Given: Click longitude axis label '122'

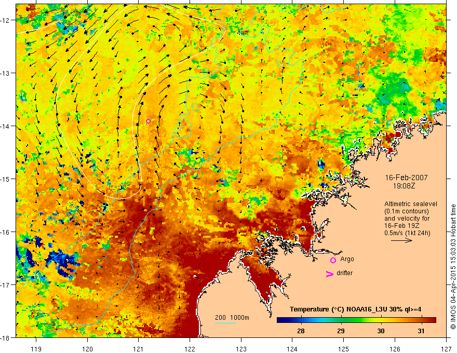Looking at the screenshot, I should pyautogui.click(x=190, y=349).
